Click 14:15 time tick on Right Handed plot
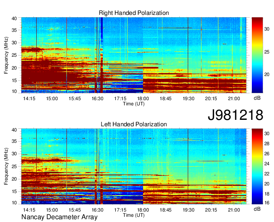 pos(29,99)
